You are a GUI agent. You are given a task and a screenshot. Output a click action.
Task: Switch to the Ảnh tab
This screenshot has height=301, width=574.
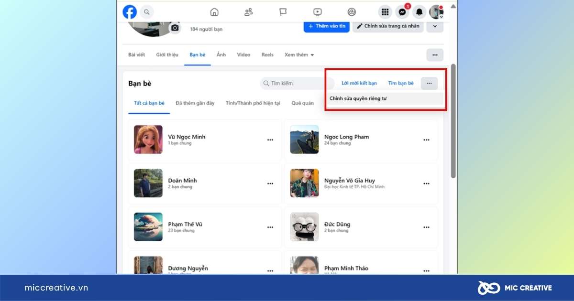pos(221,55)
